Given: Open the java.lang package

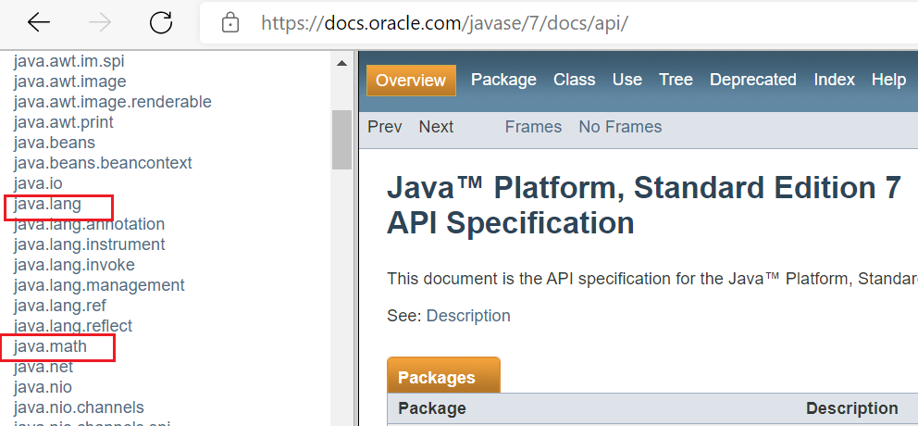Looking at the screenshot, I should (47, 204).
